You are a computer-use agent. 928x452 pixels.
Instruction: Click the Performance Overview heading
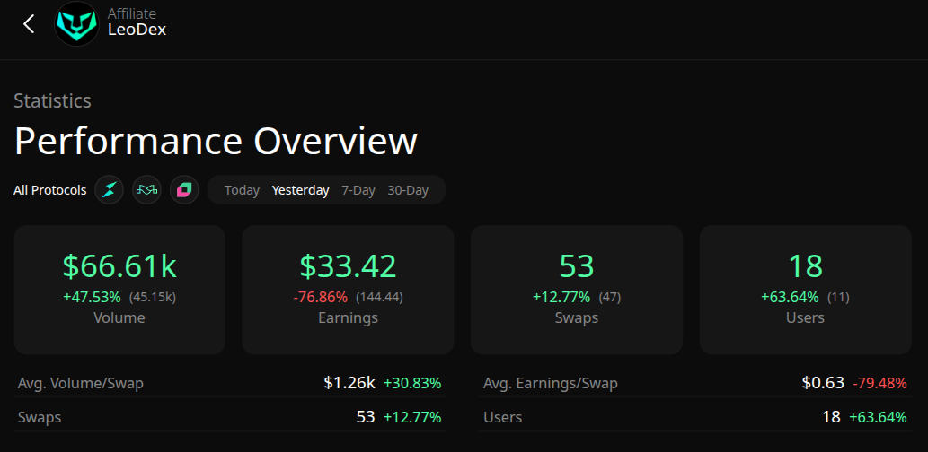216,142
